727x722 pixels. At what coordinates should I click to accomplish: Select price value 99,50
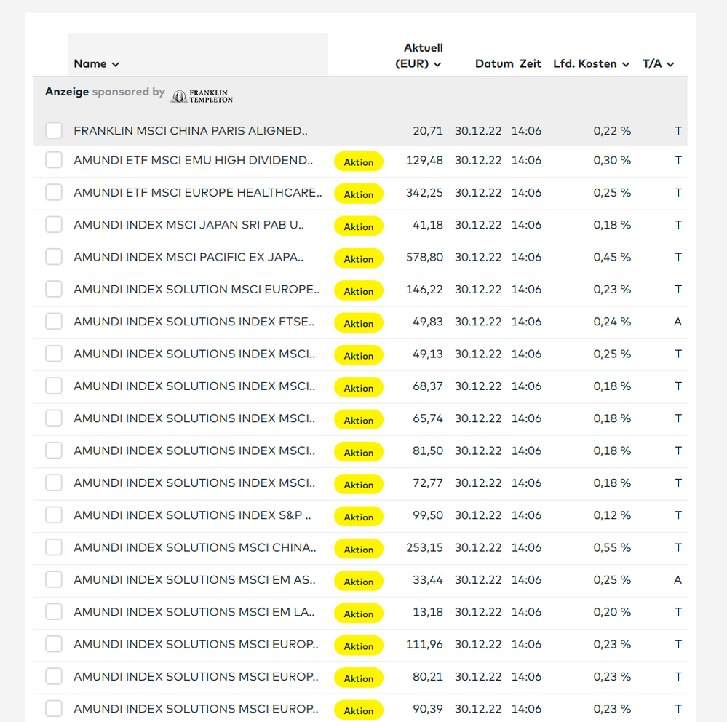(x=428, y=515)
